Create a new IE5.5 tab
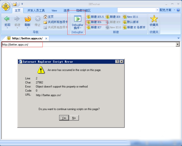This screenshot has width=182, height=146. point(95,17)
